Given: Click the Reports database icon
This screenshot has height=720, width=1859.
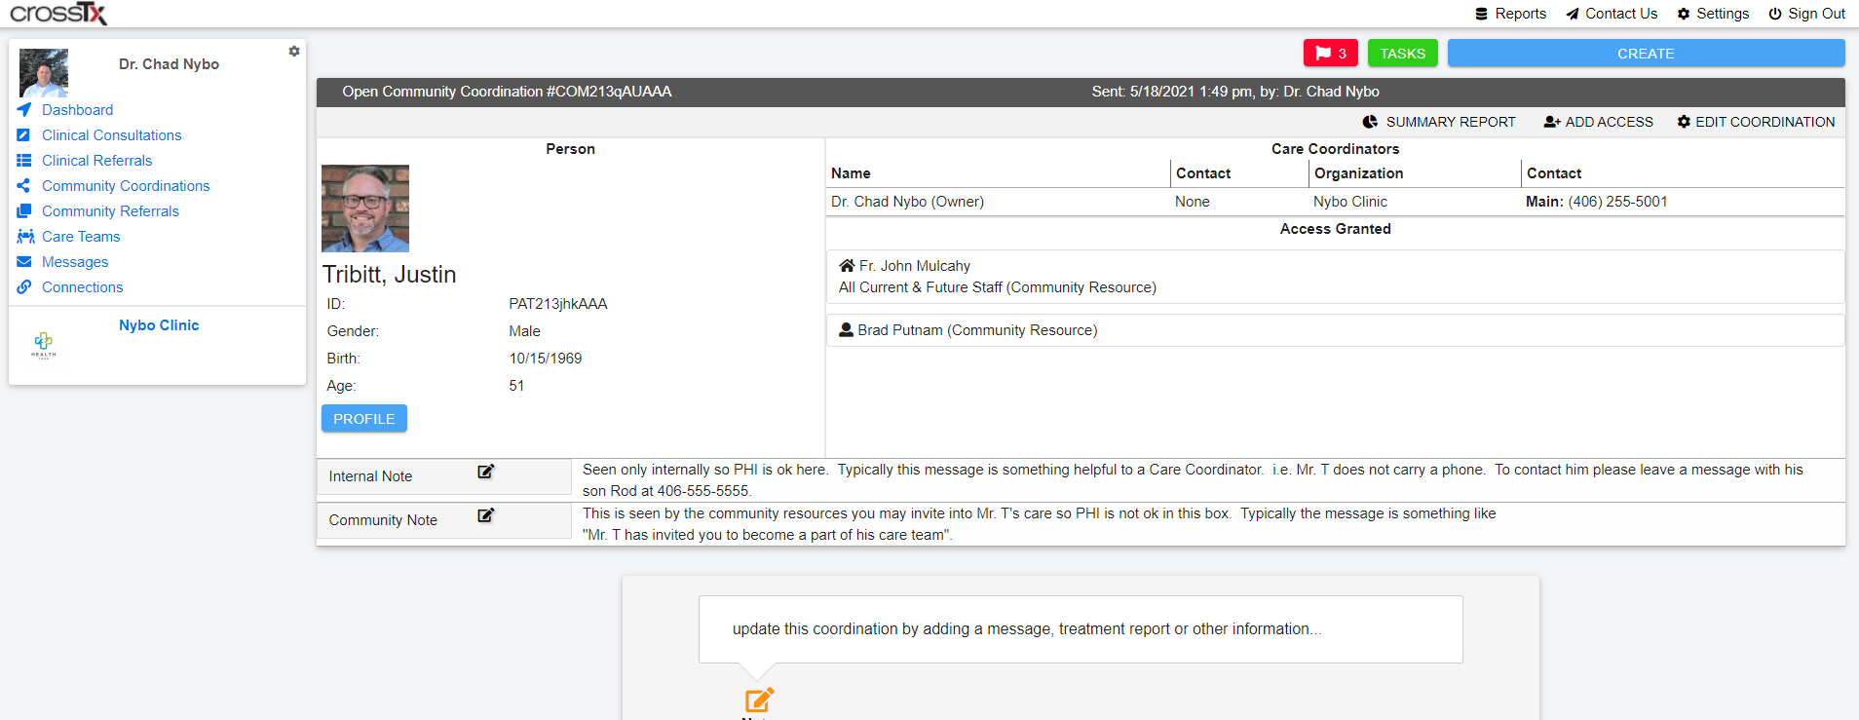Looking at the screenshot, I should pyautogui.click(x=1482, y=14).
